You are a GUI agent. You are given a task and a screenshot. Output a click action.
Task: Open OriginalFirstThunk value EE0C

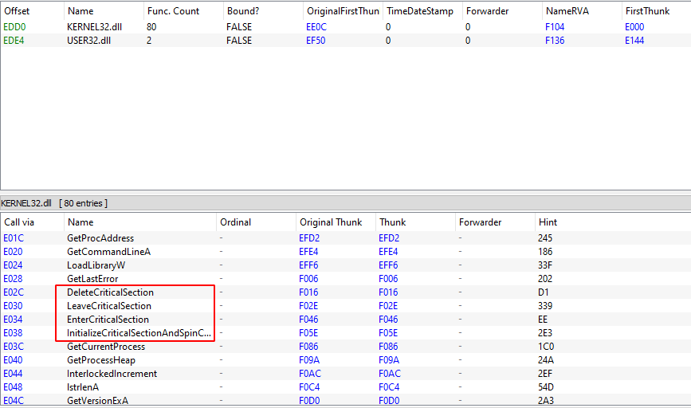pos(316,27)
